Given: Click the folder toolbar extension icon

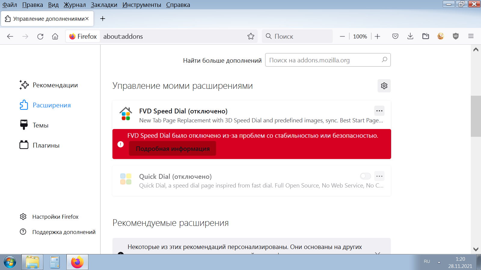Looking at the screenshot, I should pyautogui.click(x=426, y=36).
